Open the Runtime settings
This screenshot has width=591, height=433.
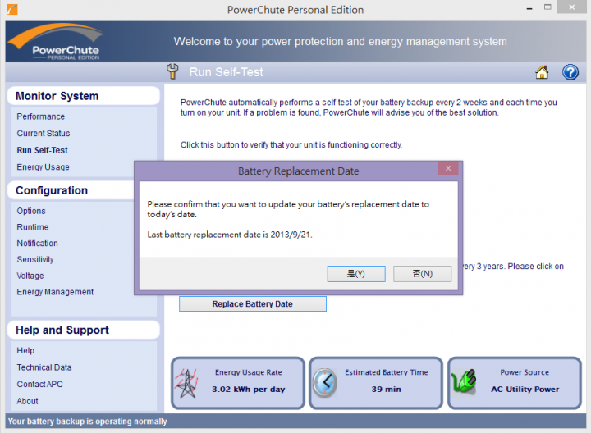point(33,227)
